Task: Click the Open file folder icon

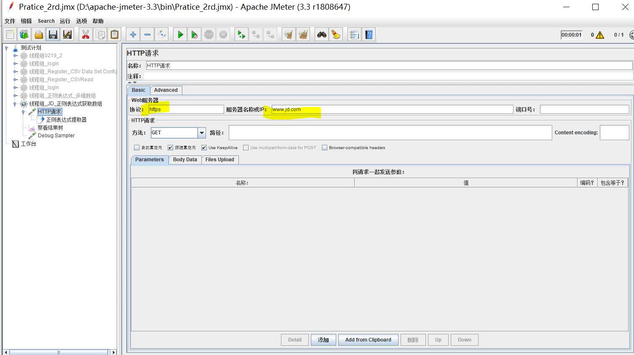Action: [x=39, y=35]
